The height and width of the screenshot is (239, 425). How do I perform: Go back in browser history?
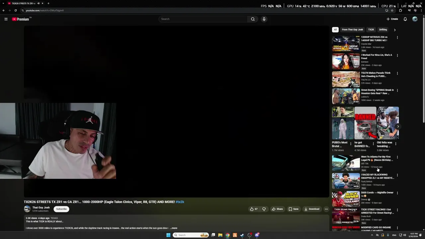(4, 10)
